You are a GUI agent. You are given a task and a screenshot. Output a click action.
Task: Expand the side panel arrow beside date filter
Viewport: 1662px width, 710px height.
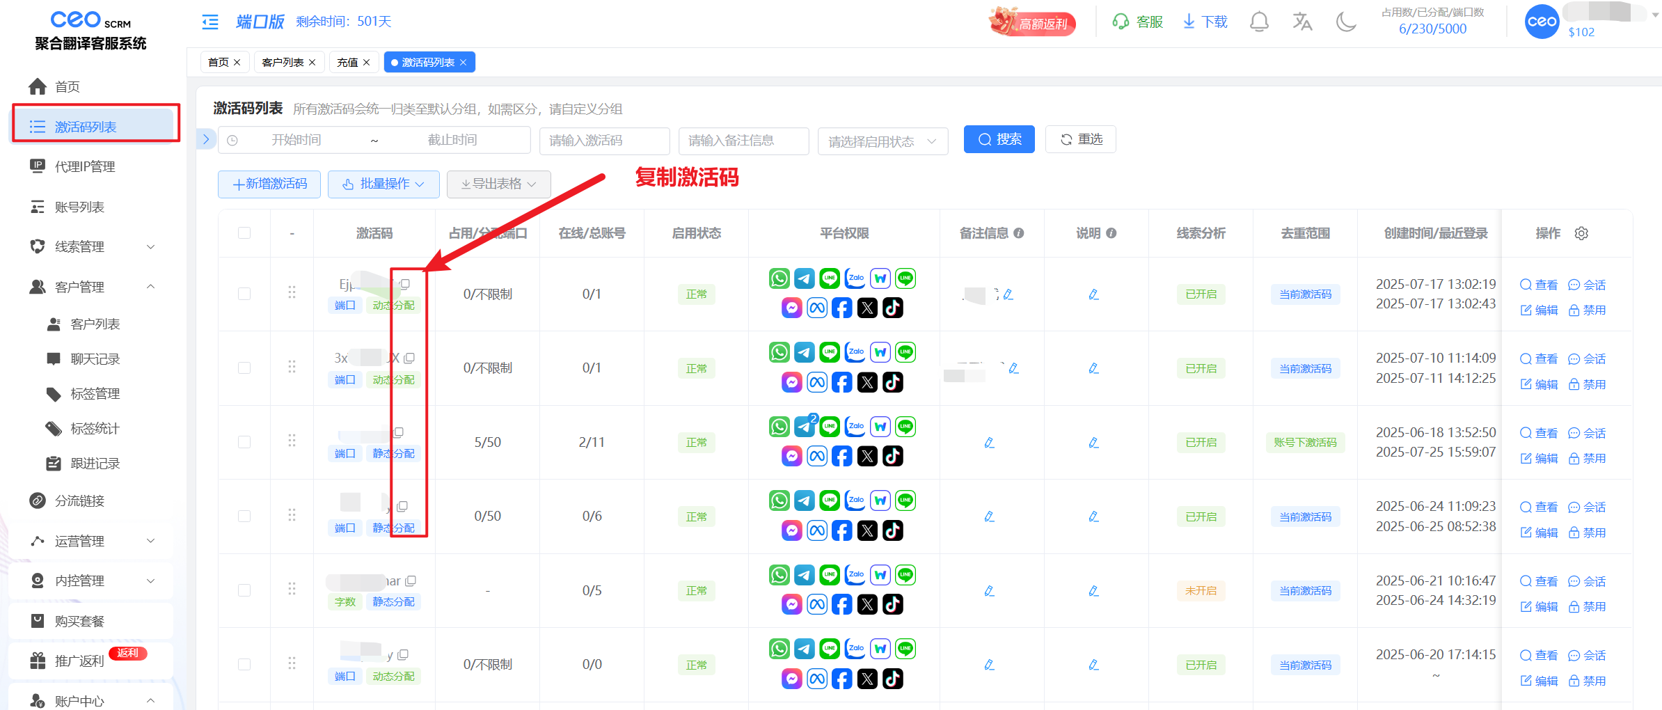click(206, 139)
